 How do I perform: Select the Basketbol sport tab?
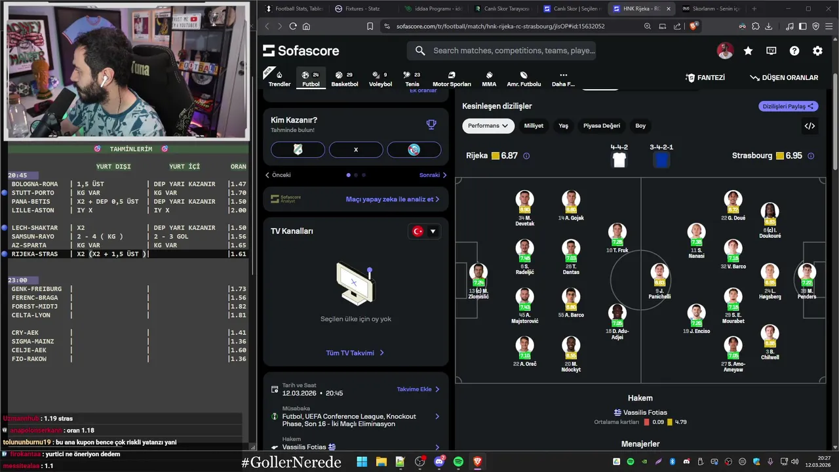click(x=344, y=79)
